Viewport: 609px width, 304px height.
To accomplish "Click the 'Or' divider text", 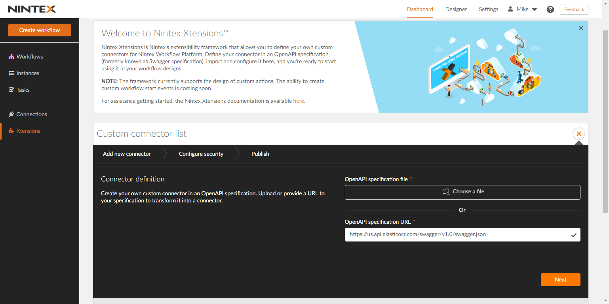I will [x=462, y=210].
